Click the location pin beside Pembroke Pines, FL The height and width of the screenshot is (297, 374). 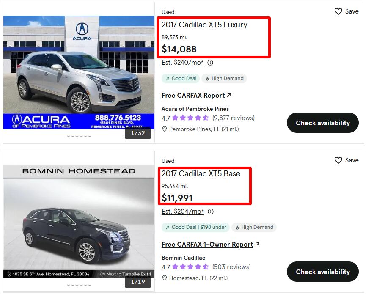[164, 129]
